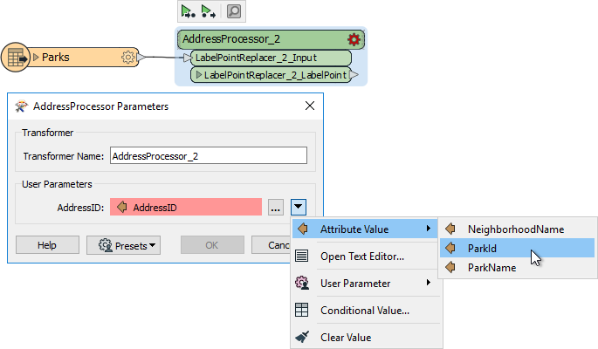Screen dimensions: 598x349
Task: Click LabelPointReplacer_2_Input input port arrow
Action: pos(187,58)
